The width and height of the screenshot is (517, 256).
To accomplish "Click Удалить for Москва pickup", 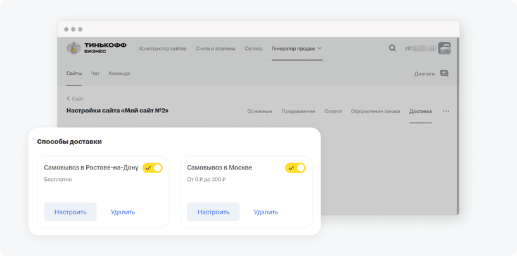I will tap(266, 212).
